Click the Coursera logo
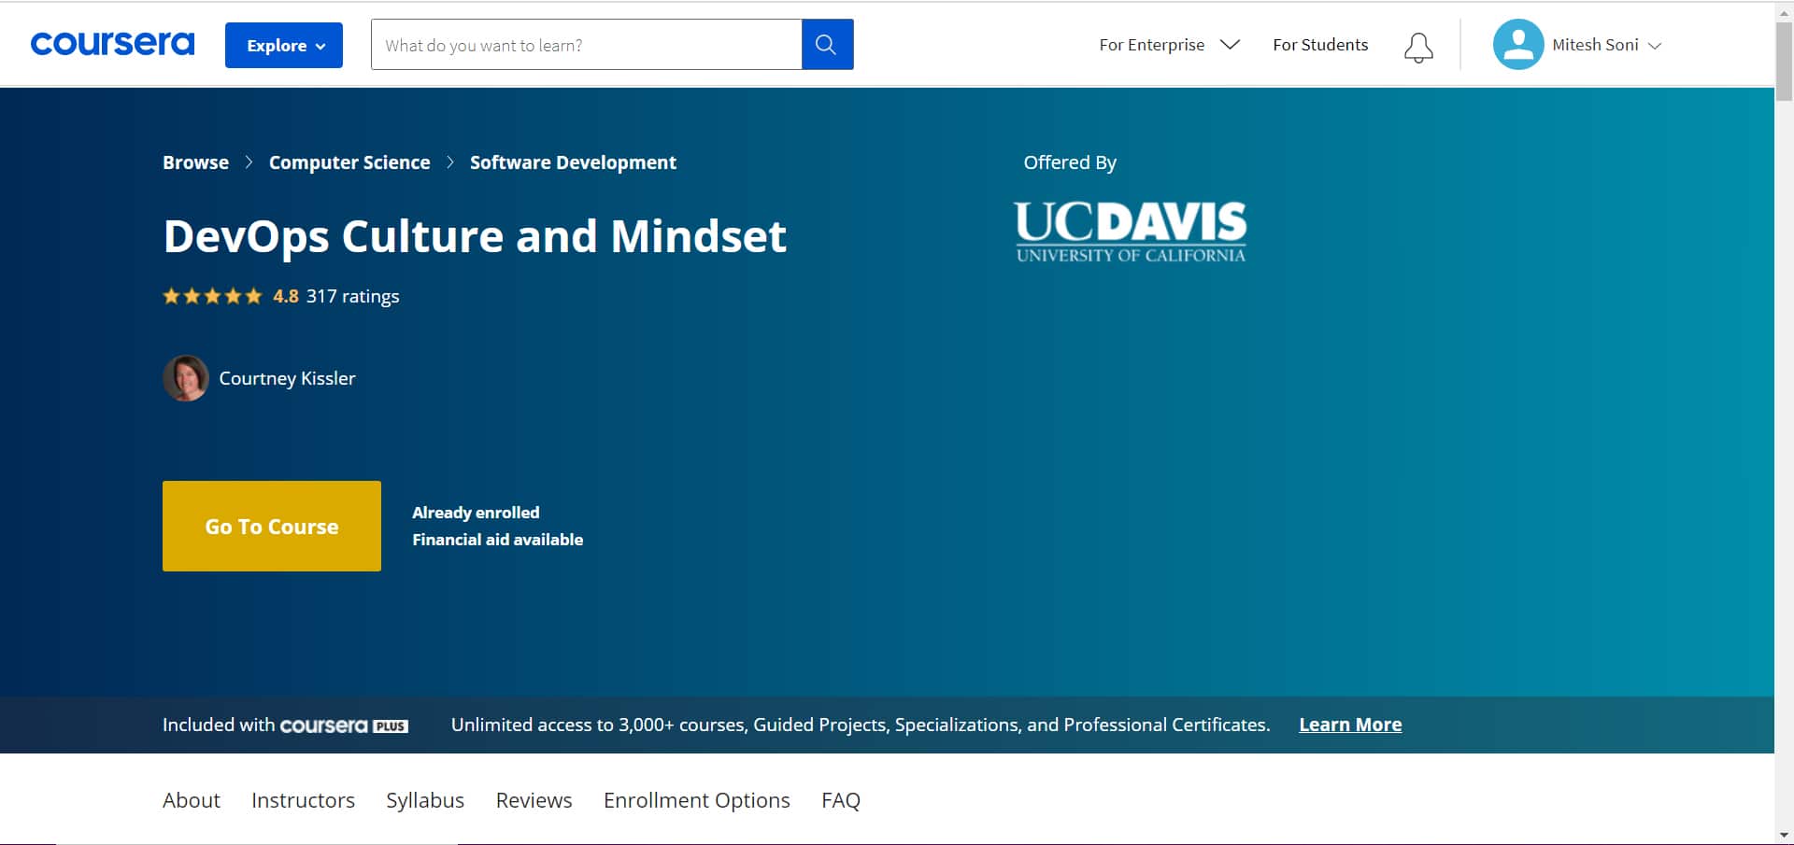The width and height of the screenshot is (1794, 845). point(112,44)
